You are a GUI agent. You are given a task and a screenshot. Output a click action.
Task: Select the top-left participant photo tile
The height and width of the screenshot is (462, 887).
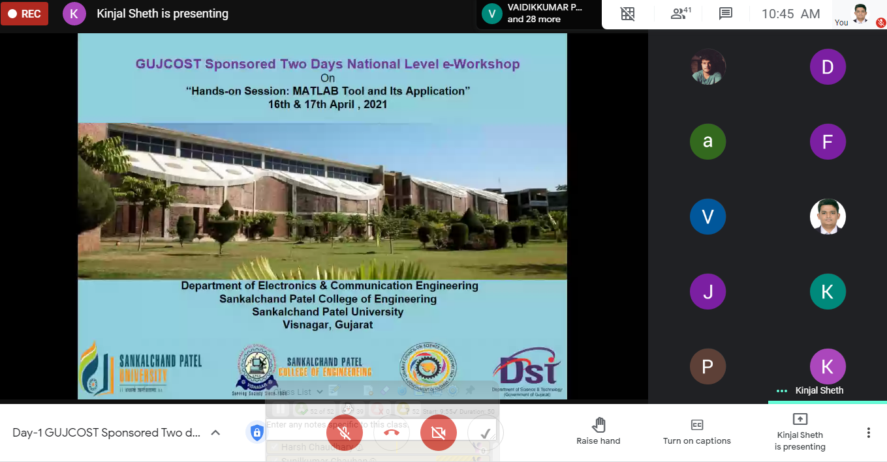[x=708, y=66]
